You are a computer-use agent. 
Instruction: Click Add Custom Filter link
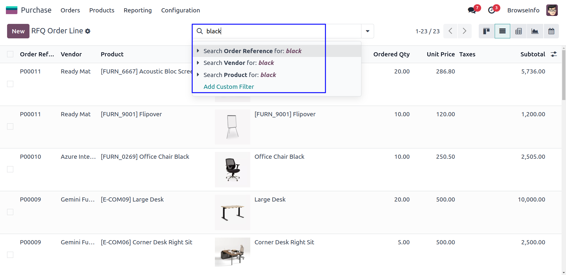pos(229,87)
